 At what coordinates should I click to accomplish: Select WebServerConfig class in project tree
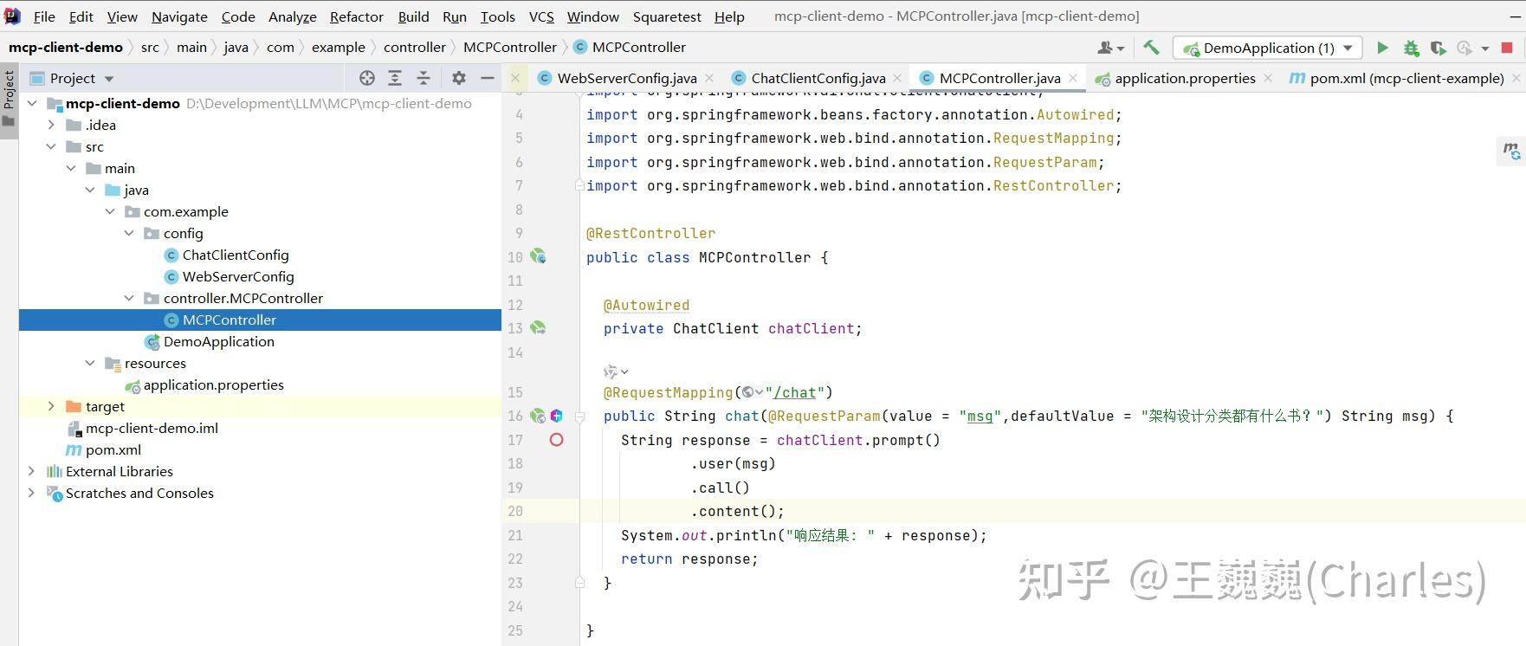(238, 276)
